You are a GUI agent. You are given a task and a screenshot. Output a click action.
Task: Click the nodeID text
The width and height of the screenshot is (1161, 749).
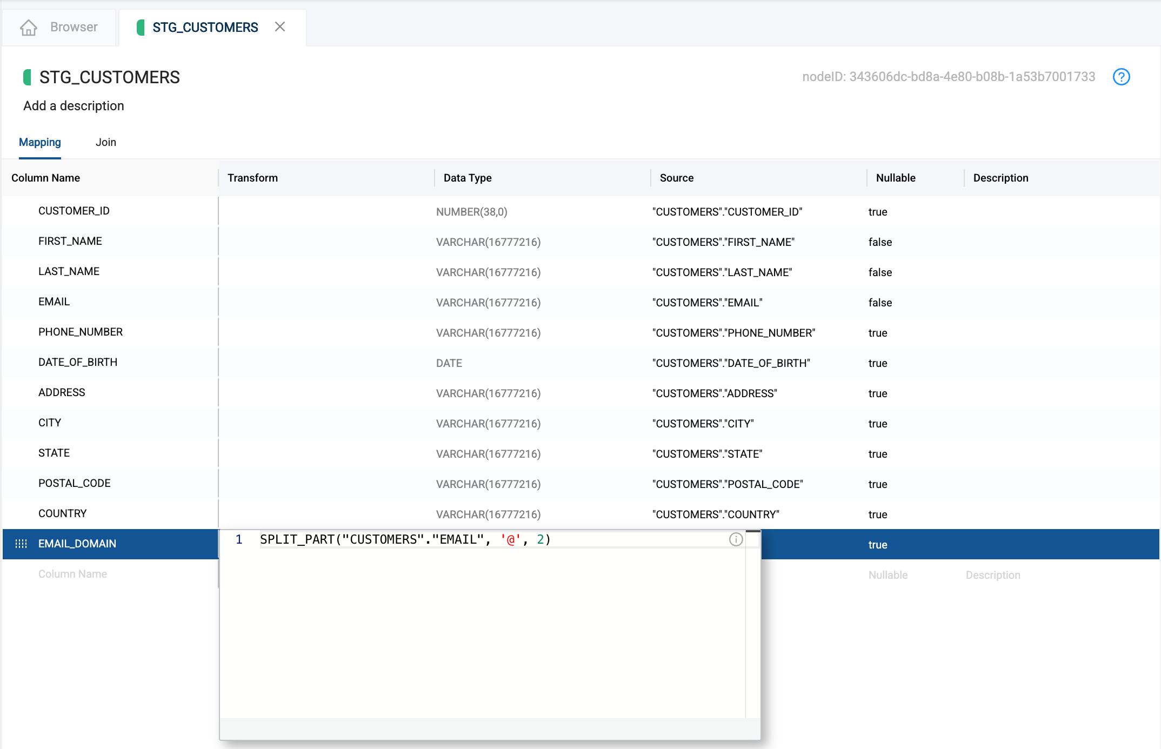(x=948, y=77)
